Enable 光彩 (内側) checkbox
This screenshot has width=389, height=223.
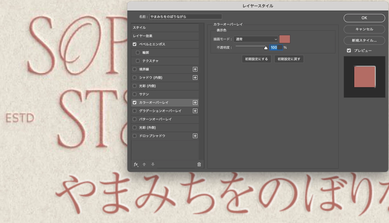click(x=135, y=86)
